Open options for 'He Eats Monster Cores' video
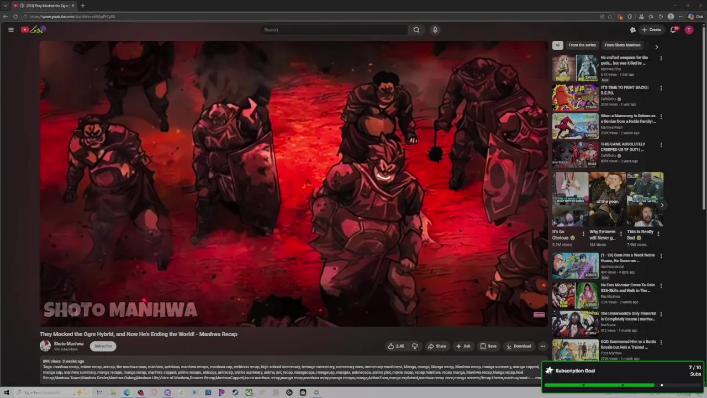This screenshot has width=707, height=398. [661, 286]
